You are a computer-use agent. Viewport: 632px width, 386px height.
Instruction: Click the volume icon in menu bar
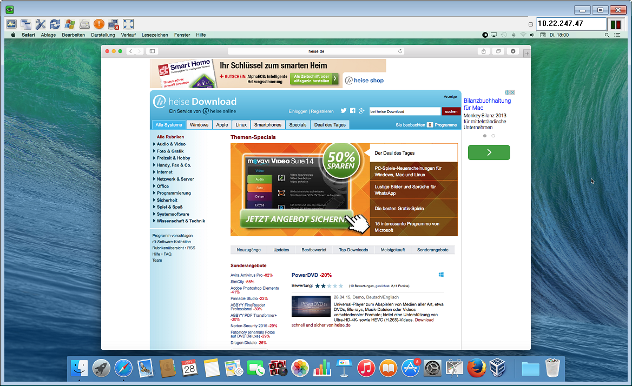click(532, 35)
